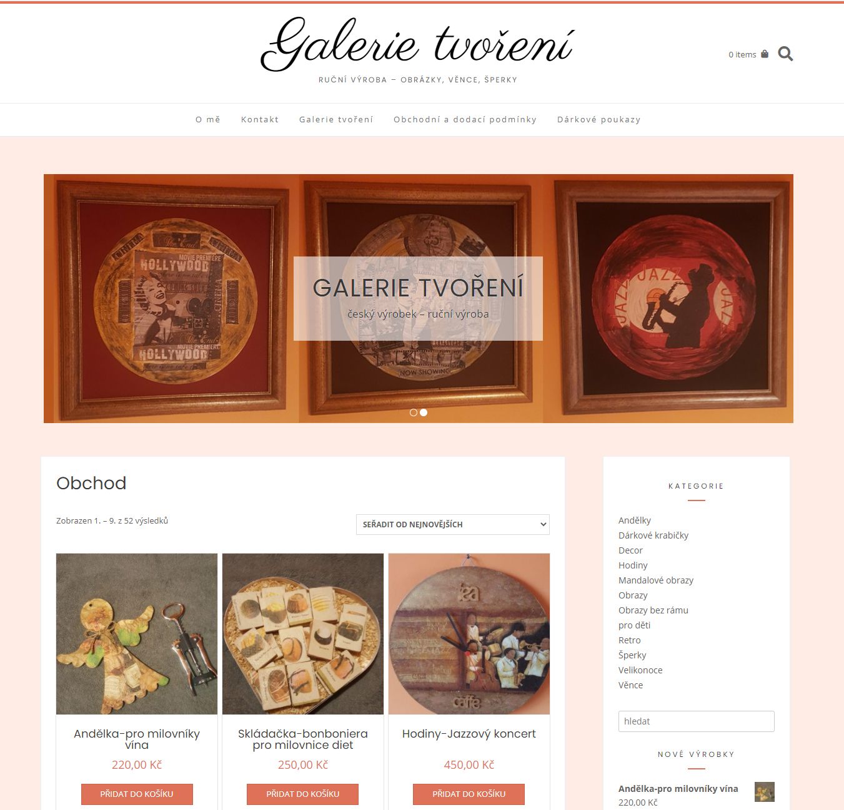Go to the Kontakt menu page
This screenshot has width=844, height=810.
[x=260, y=119]
